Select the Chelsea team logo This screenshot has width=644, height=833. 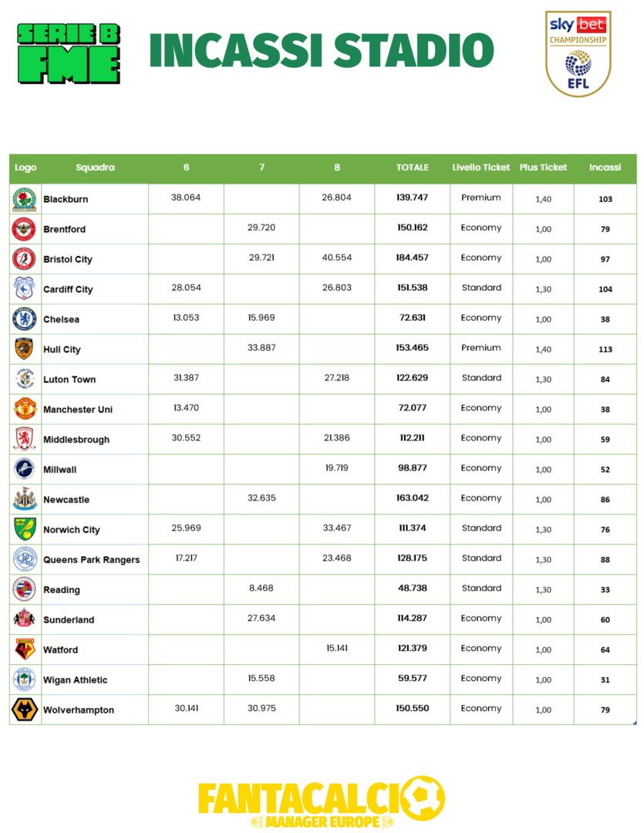click(25, 319)
